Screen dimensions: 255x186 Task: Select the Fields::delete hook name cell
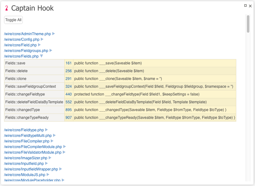click(34, 71)
